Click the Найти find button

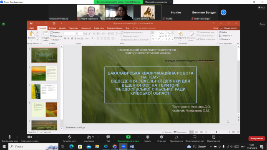[x=223, y=32]
